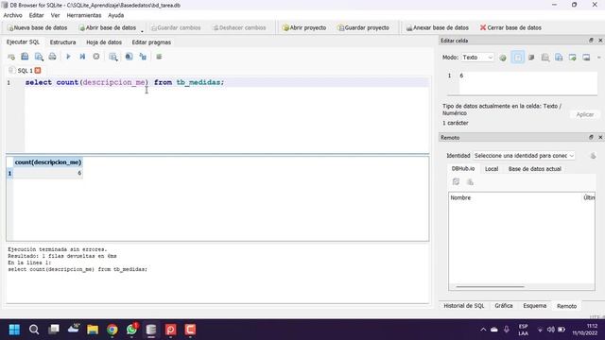Close the Remoto panel

click(600, 137)
